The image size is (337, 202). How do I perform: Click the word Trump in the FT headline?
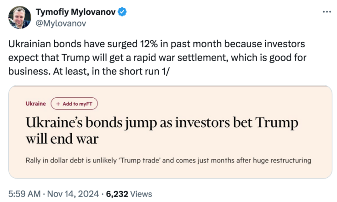[x=277, y=123]
